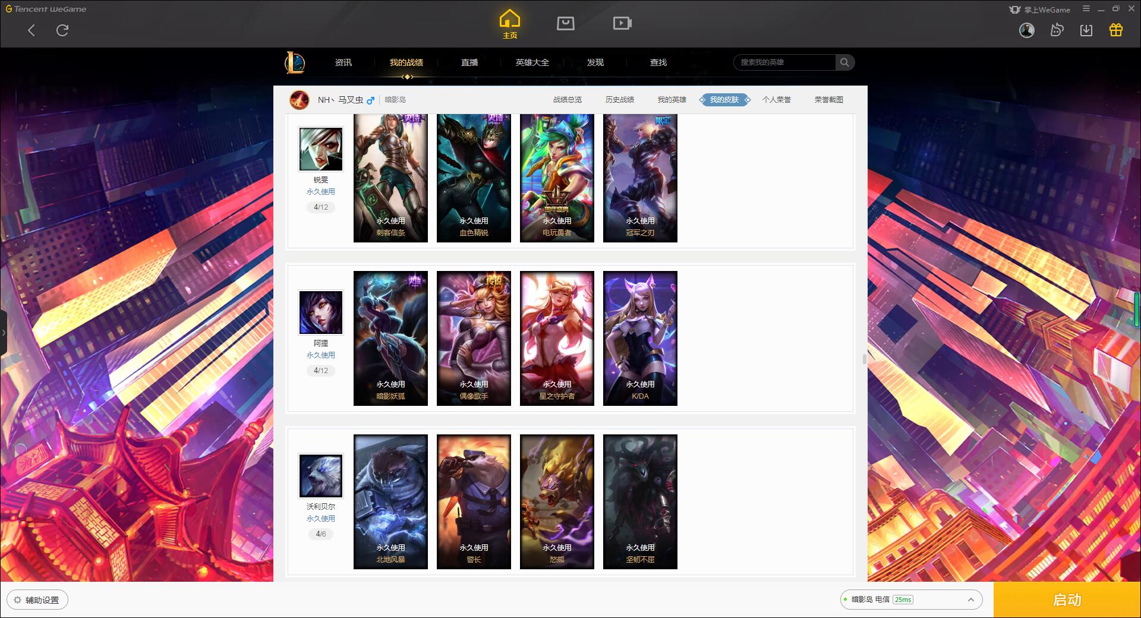Image resolution: width=1141 pixels, height=618 pixels.
Task: Click the search magnifier icon
Action: pyautogui.click(x=844, y=62)
